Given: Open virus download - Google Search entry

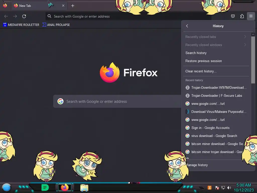Looking at the screenshot, I should [216, 136].
